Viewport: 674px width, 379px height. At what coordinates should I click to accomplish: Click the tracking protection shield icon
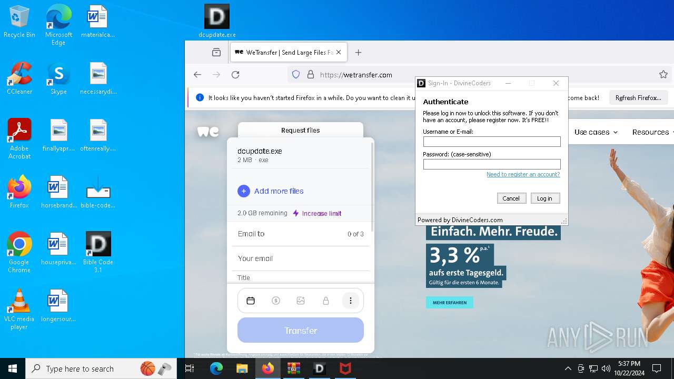pos(296,75)
